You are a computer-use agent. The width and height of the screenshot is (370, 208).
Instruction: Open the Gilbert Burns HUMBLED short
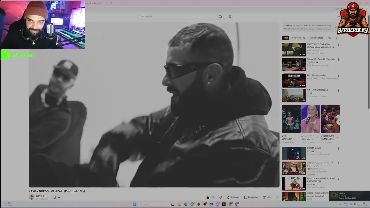click(x=330, y=119)
